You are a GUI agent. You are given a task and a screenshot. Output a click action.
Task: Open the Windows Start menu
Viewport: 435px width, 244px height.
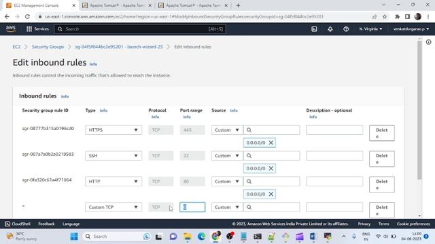tap(74, 237)
